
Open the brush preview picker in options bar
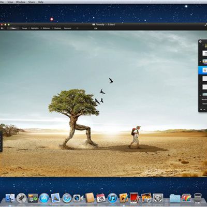(13, 28)
